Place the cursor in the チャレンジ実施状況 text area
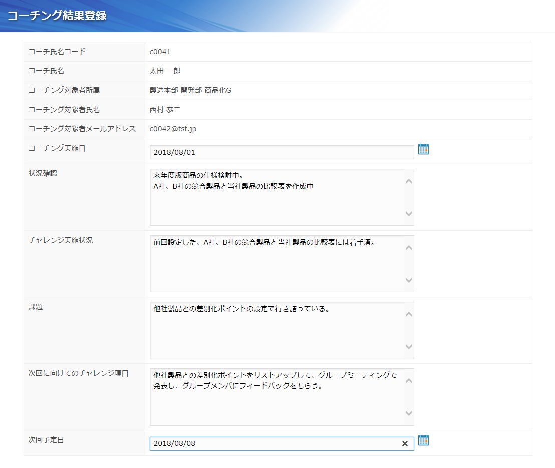The width and height of the screenshot is (555, 468). tap(276, 264)
